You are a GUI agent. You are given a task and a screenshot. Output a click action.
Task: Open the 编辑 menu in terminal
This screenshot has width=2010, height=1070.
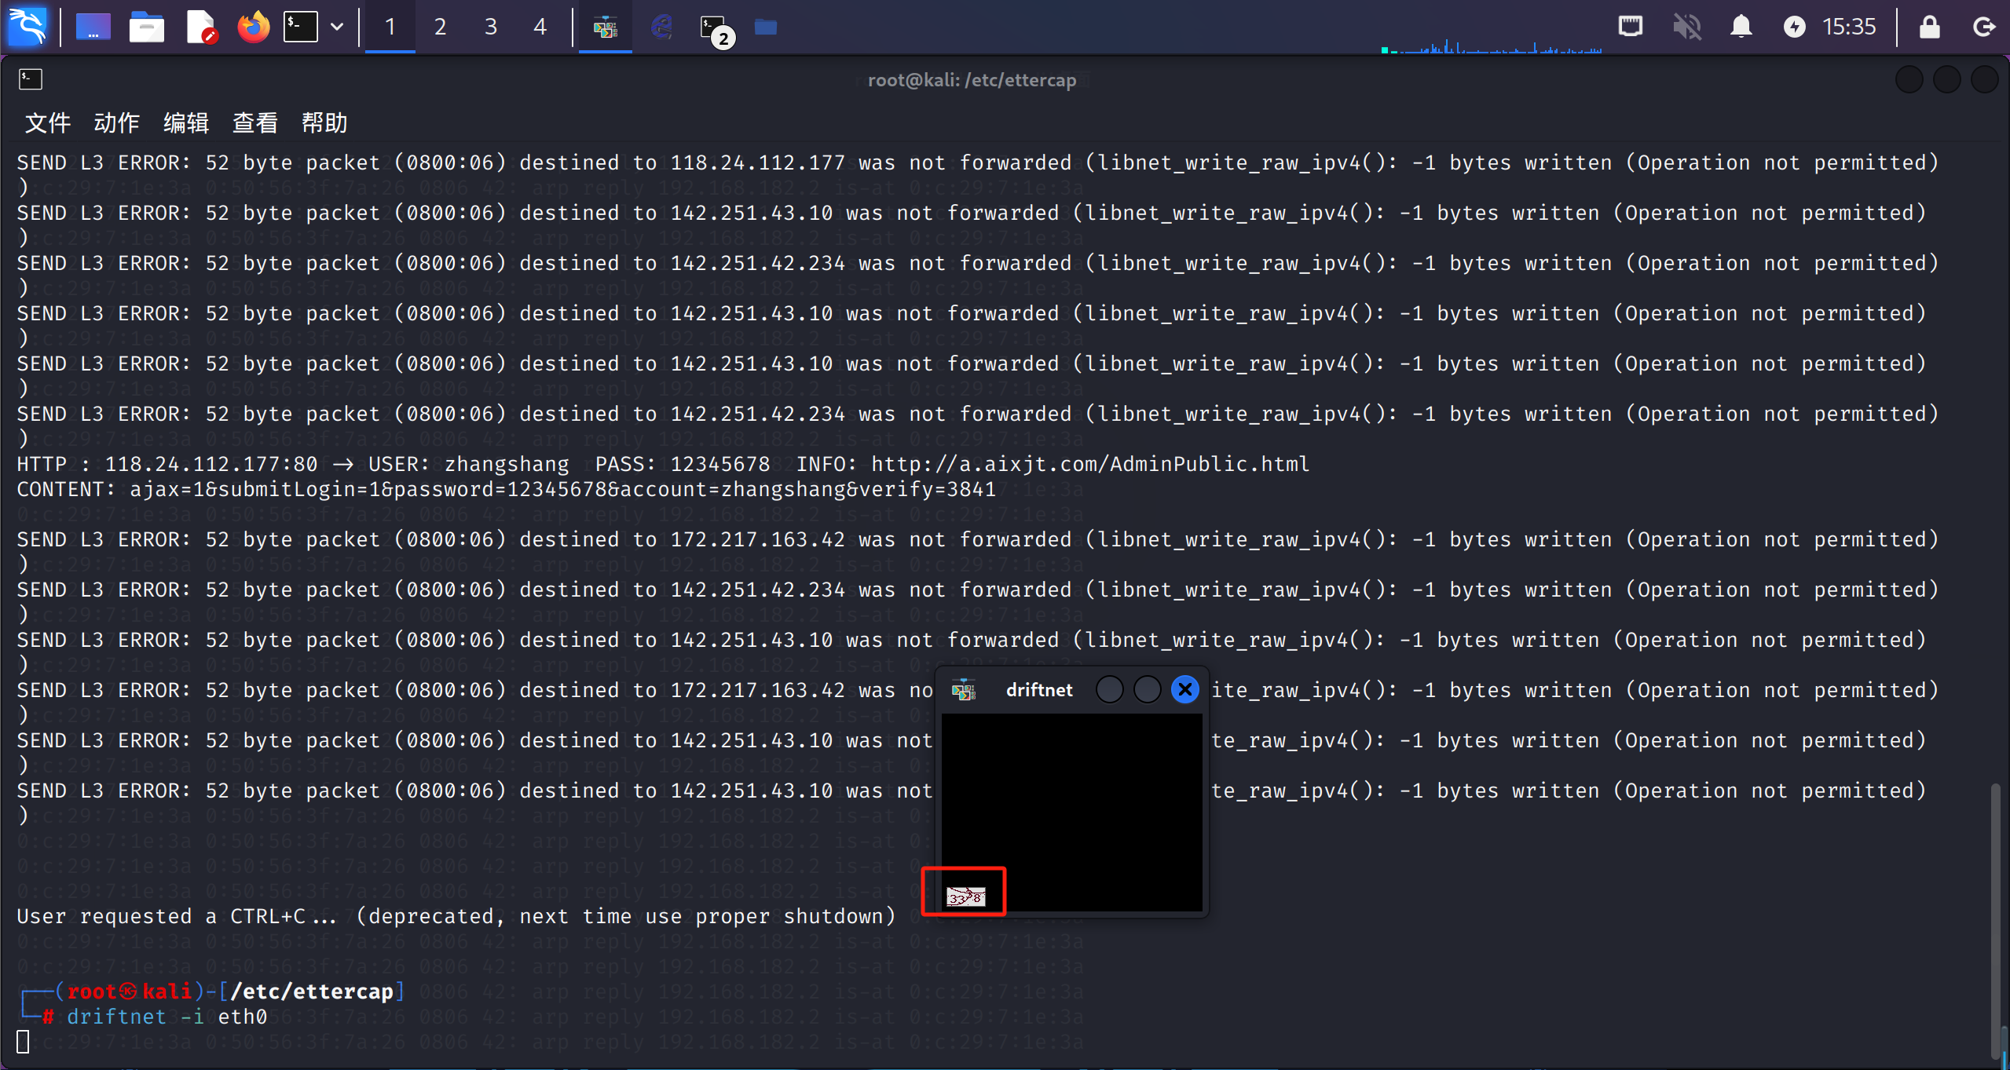pyautogui.click(x=186, y=122)
